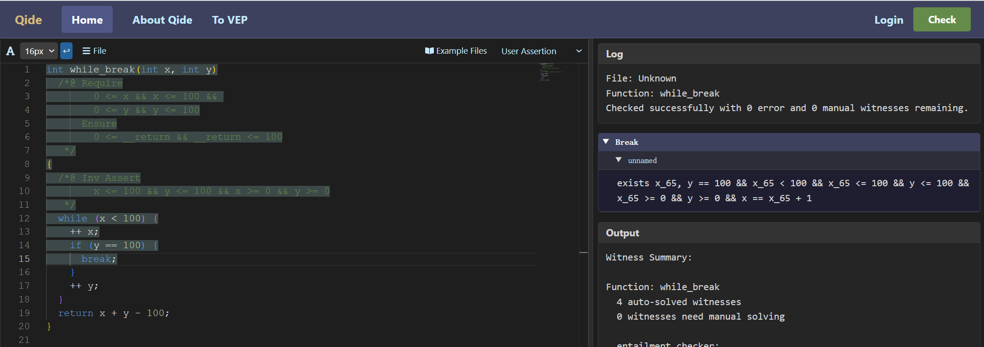984x347 pixels.
Task: Click the Log panel header
Action: [789, 54]
